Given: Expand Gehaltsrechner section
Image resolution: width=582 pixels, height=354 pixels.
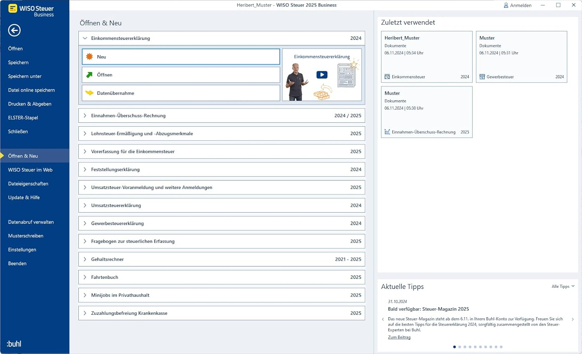Looking at the screenshot, I should click(x=85, y=259).
